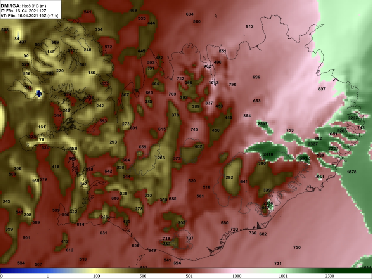Click the pink segment near scale label 1000
This screenshot has height=279, width=372.
(235, 271)
